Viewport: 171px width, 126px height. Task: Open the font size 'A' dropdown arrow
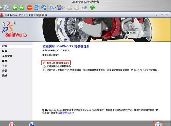pyautogui.click(x=55, y=8)
